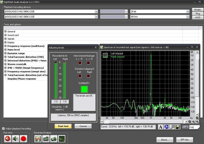Click the green SUMMARY status swatch
Image resolution: width=204 pixels, height=144 pixels.
pos(84,89)
